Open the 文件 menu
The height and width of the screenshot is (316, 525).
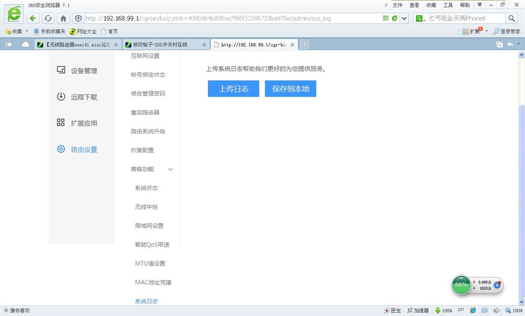[x=397, y=5]
